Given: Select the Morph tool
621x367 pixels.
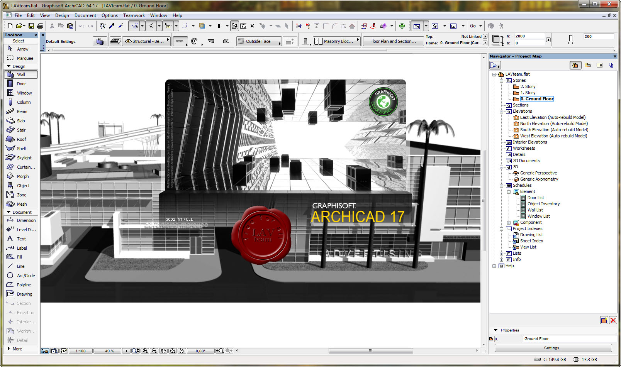Looking at the screenshot, I should point(21,176).
